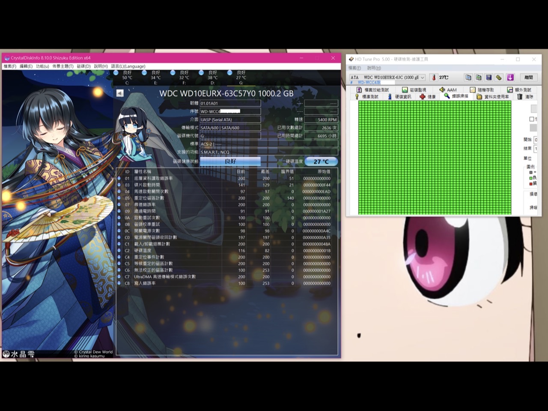Click the 27 °C temperature button

point(321,162)
